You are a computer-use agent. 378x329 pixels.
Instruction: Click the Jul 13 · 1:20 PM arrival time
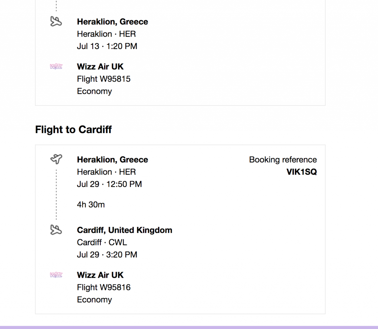point(107,46)
